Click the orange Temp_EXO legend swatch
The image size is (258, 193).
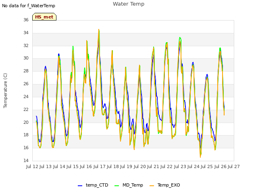tap(152, 186)
